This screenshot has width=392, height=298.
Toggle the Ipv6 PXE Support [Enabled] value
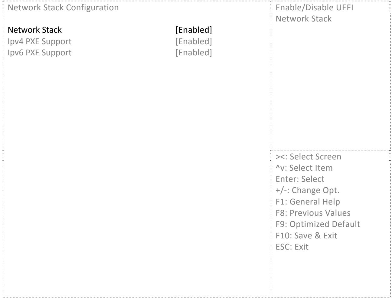[x=194, y=53]
